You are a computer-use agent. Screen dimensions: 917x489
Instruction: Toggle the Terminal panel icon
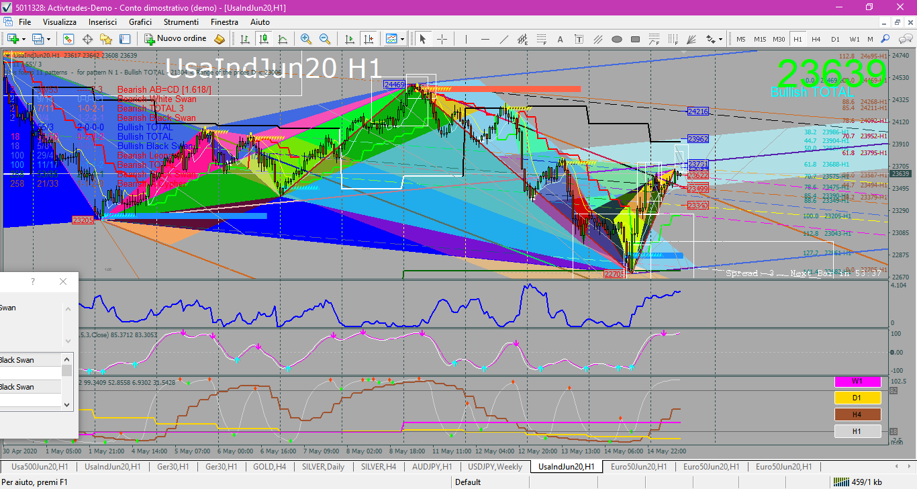click(125, 39)
